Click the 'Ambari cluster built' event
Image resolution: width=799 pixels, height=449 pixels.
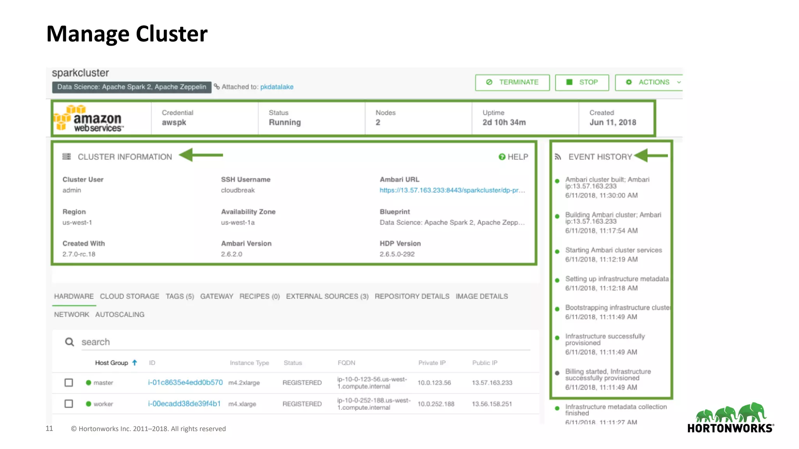coord(607,187)
